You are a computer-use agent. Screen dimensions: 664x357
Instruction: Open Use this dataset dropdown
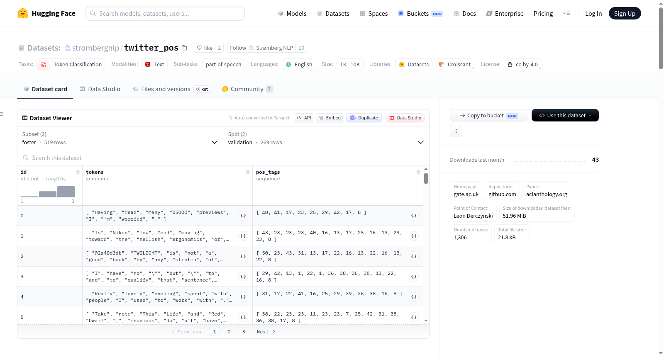(565, 115)
